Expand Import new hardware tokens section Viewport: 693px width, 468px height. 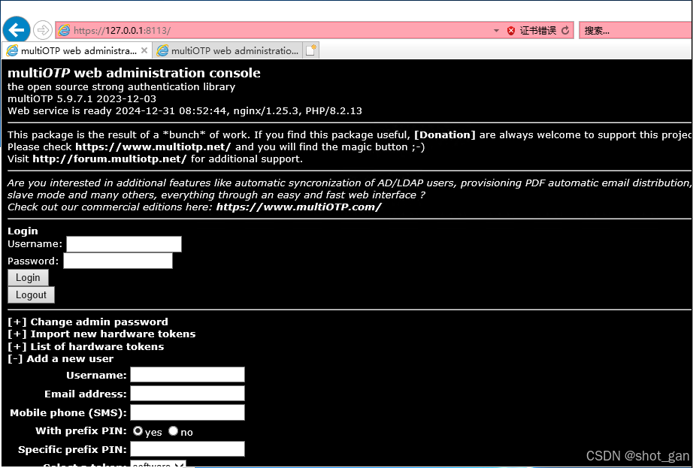pyautogui.click(x=101, y=334)
